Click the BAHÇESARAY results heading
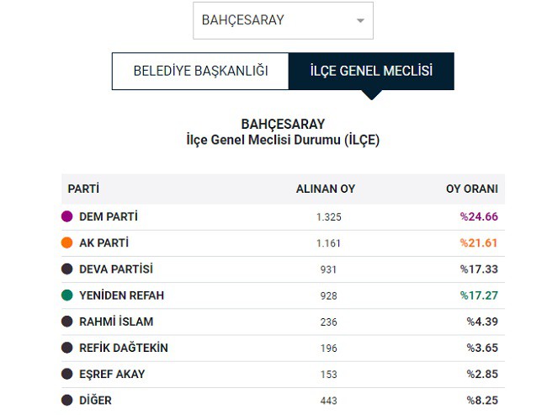The image size is (547, 415). [283, 125]
